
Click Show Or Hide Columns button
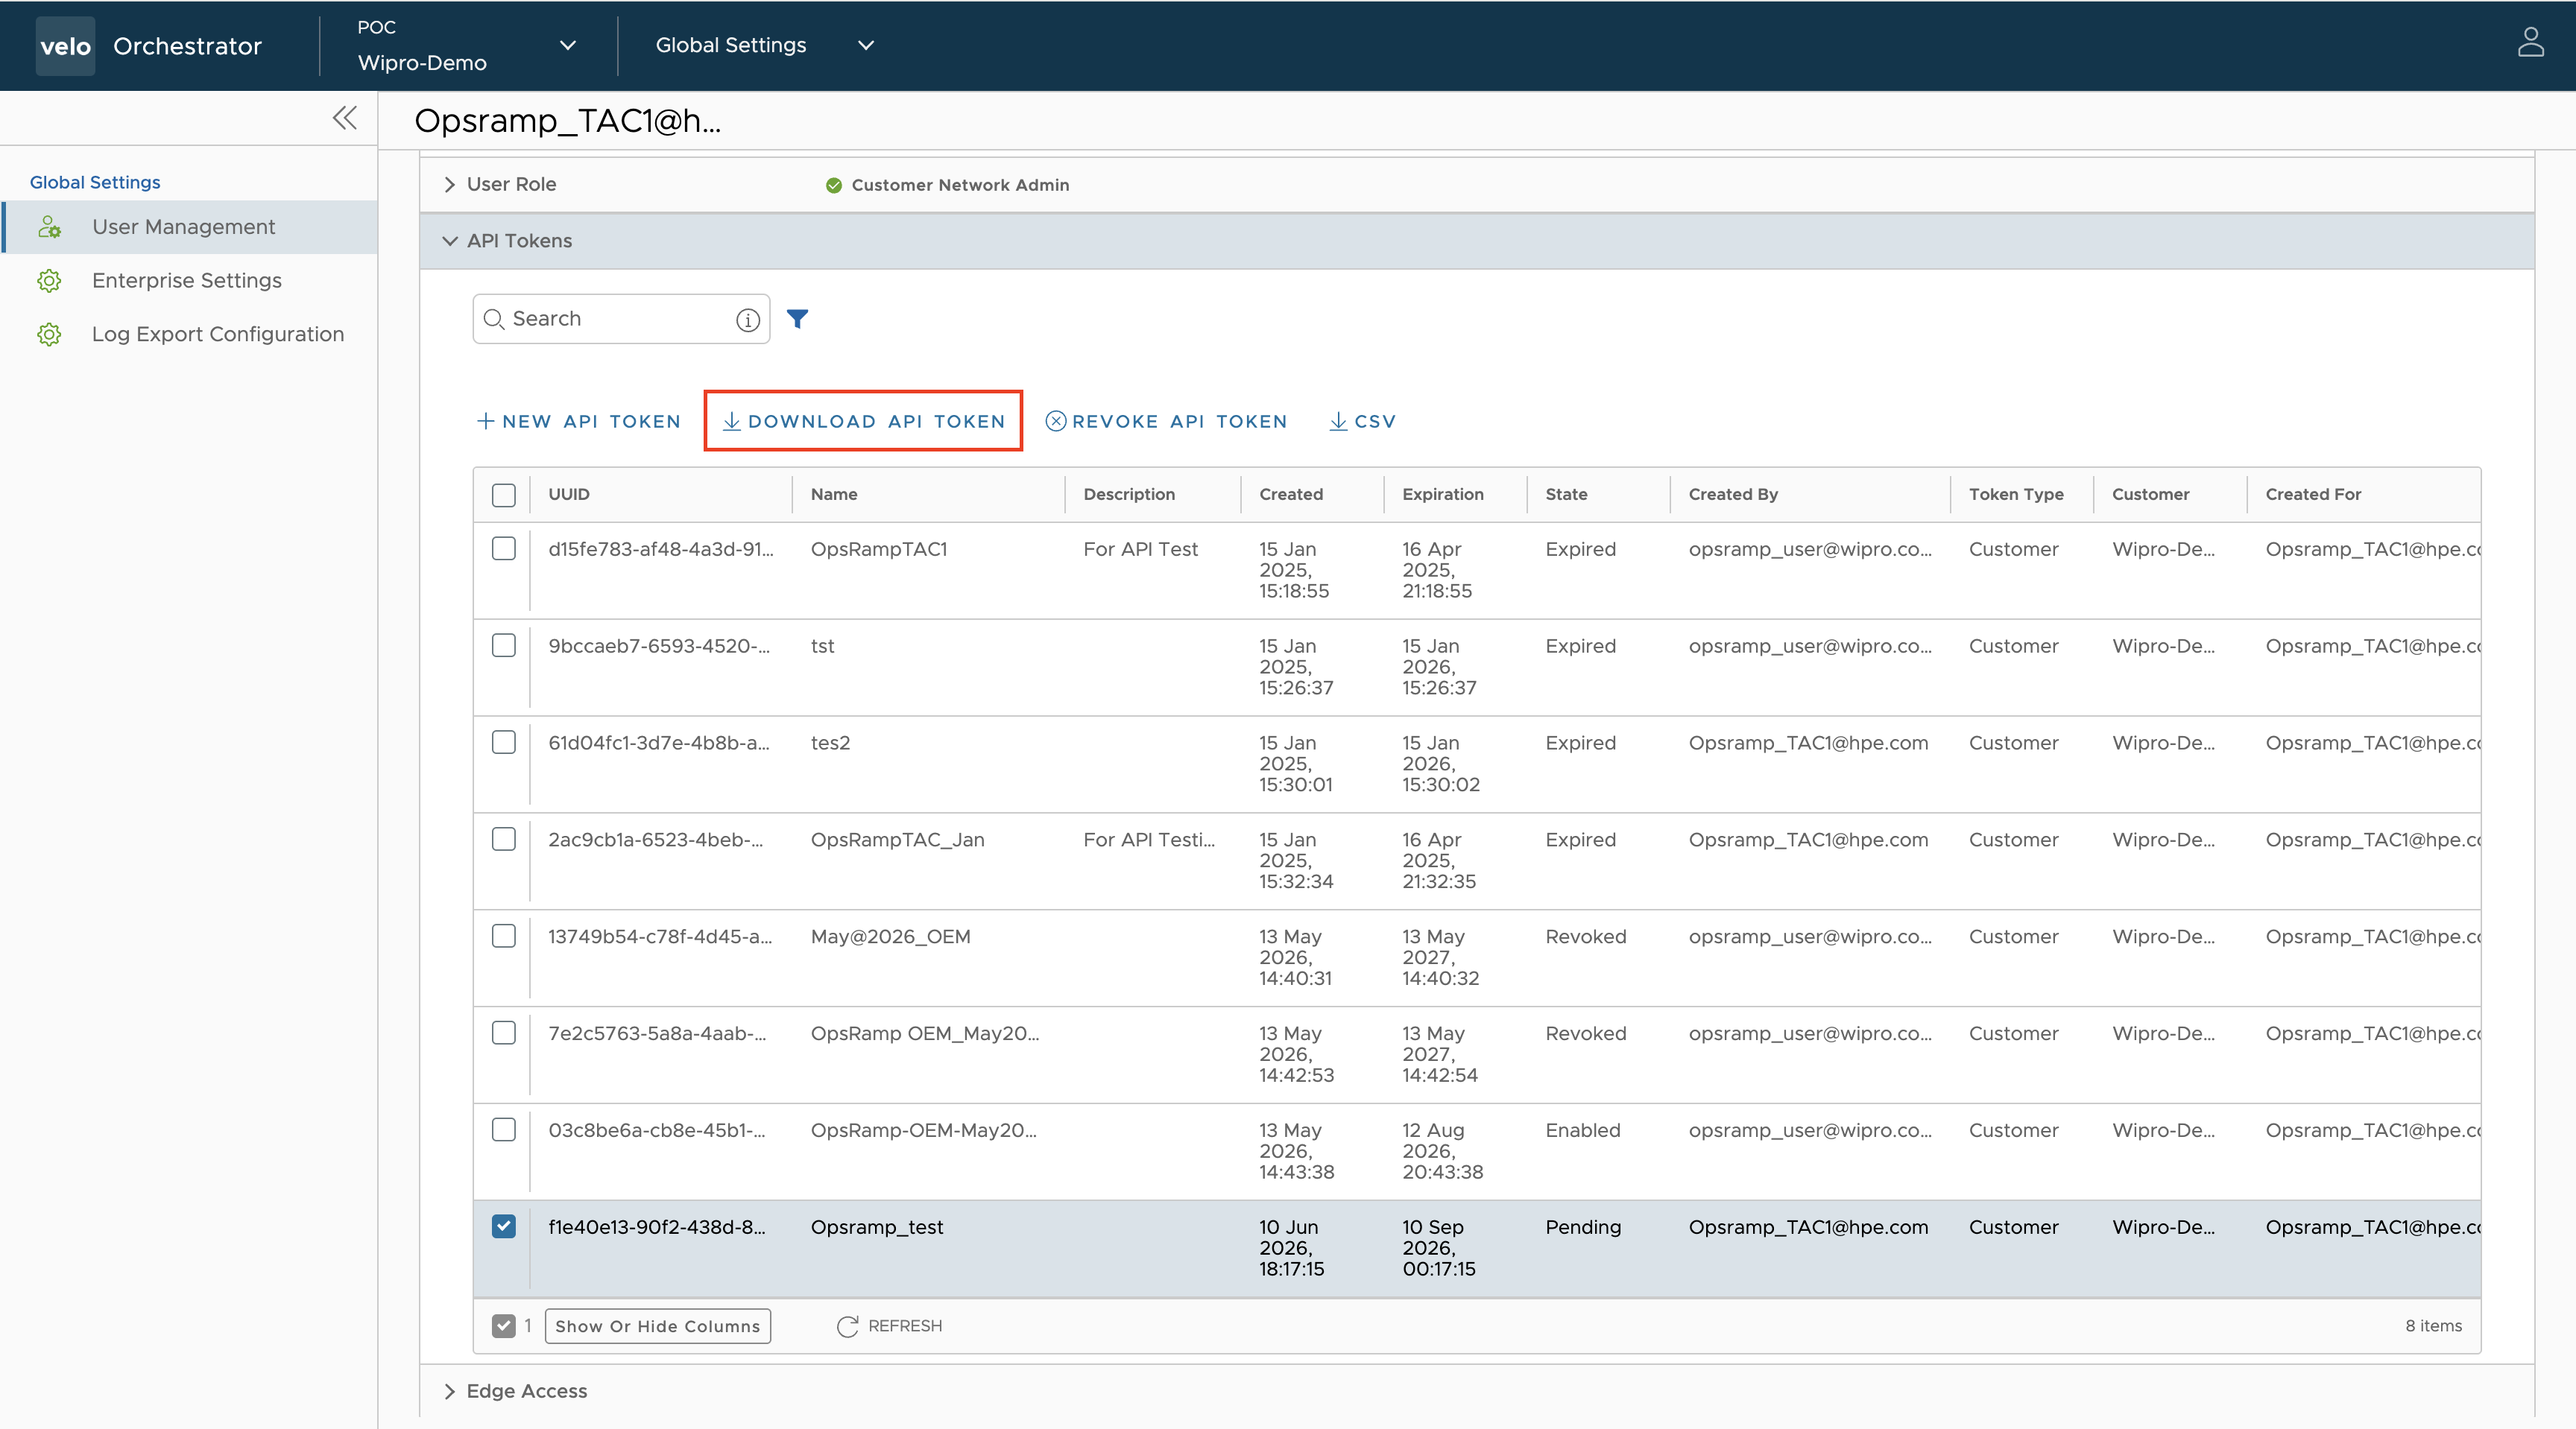point(658,1326)
